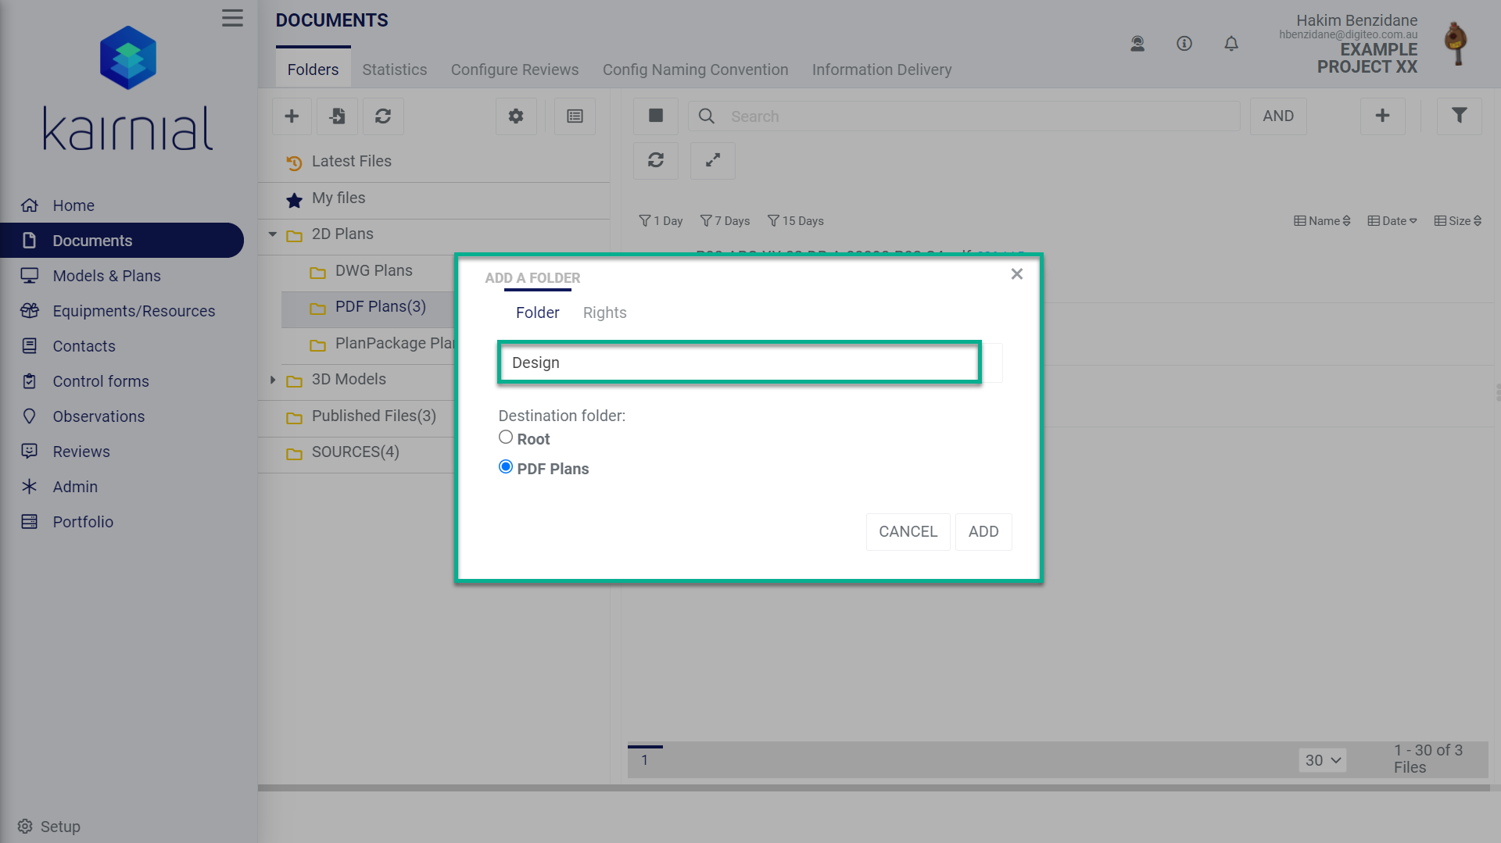Viewport: 1501px width, 843px height.
Task: Refresh the folder tree
Action: click(383, 116)
